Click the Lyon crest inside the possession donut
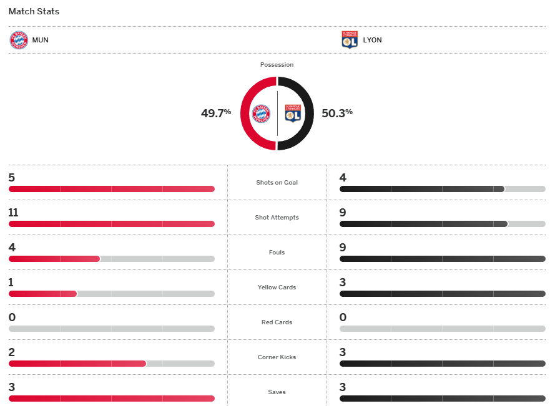Image resolution: width=550 pixels, height=406 pixels. [x=293, y=114]
